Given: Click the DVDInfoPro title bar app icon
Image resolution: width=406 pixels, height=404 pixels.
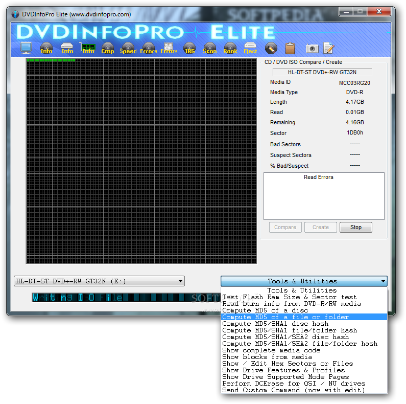Looking at the screenshot, I should [x=15, y=14].
